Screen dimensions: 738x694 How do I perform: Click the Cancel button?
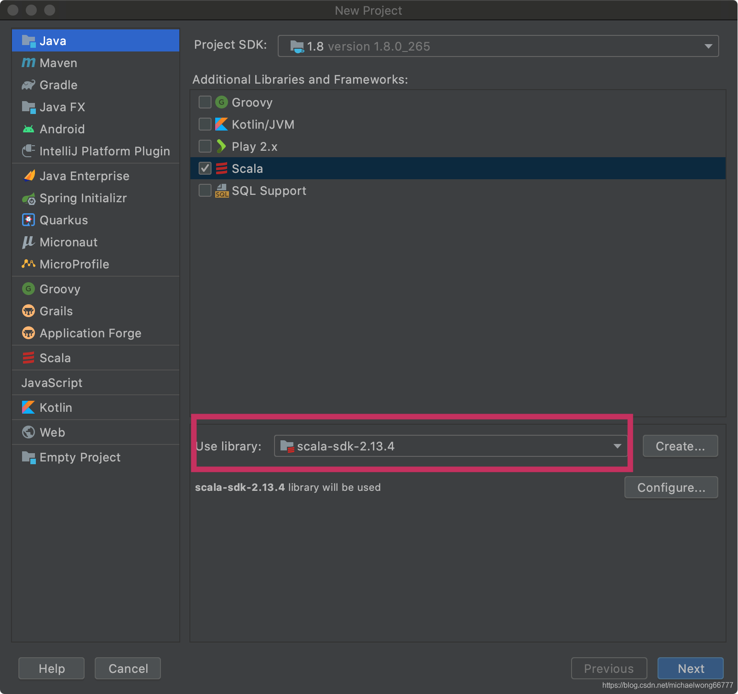pos(128,668)
